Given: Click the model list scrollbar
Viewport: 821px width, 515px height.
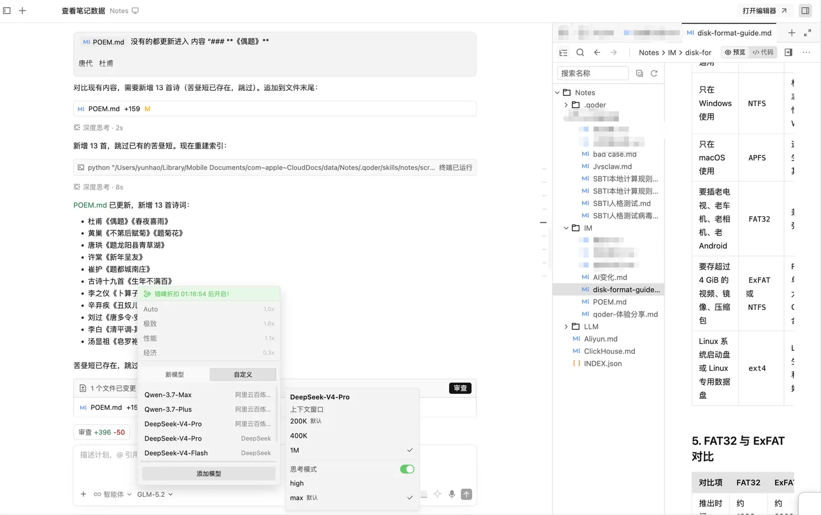Looking at the screenshot, I should pos(276,413).
